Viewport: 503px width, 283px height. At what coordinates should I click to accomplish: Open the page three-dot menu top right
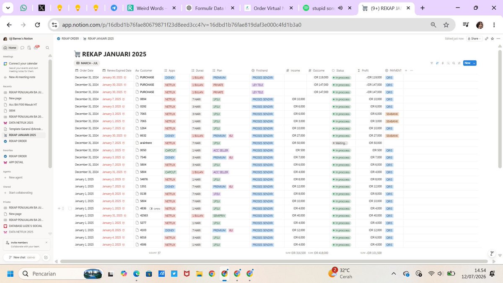point(498,39)
